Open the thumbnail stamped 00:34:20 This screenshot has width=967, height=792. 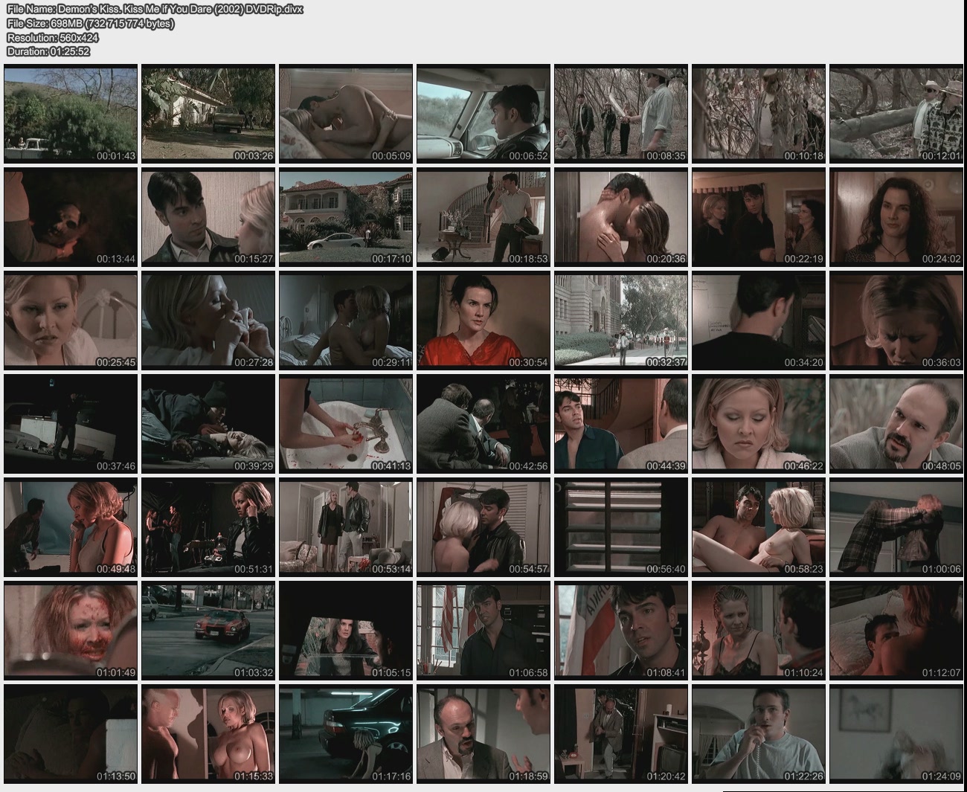(759, 321)
